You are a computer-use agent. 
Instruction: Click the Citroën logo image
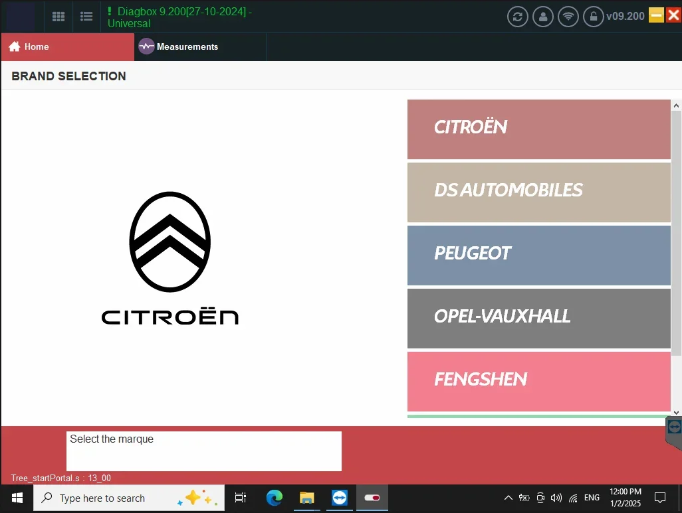[x=170, y=258]
